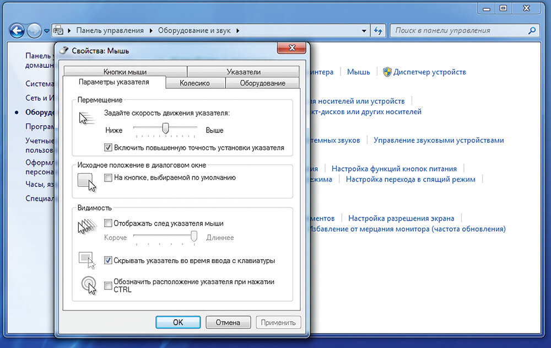The height and width of the screenshot is (348, 551).
Task: Minimize the Control Panel window
Action: point(487,9)
